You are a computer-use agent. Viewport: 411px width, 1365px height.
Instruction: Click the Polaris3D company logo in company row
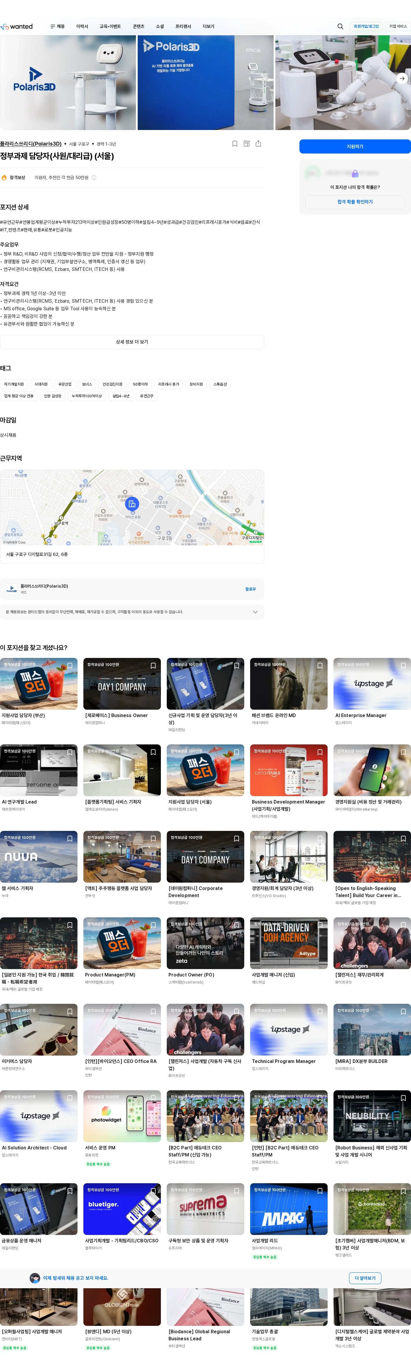tap(12, 589)
